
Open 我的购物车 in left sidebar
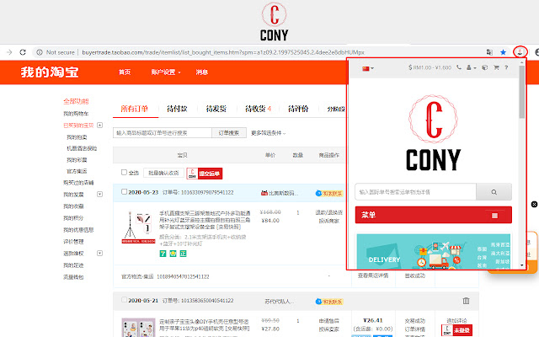pyautogui.click(x=76, y=114)
